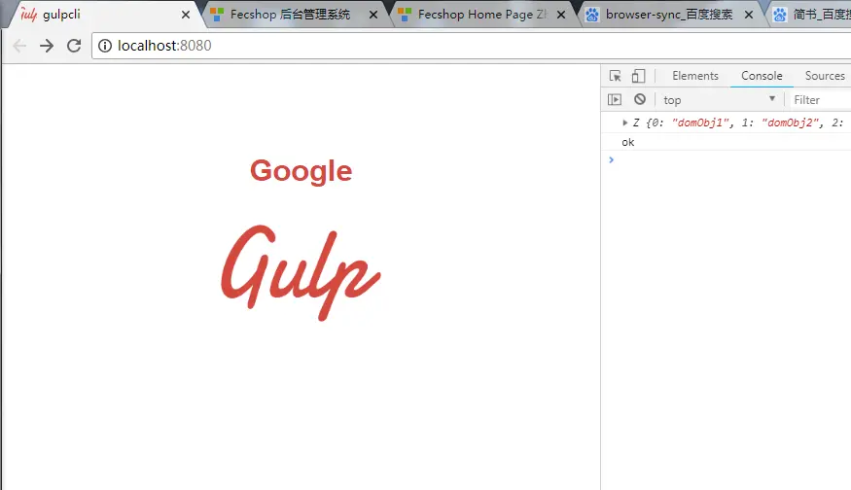Screen dimensions: 851x490
Task: Close the browser-sync_百度搜索 tab
Action: (x=749, y=15)
